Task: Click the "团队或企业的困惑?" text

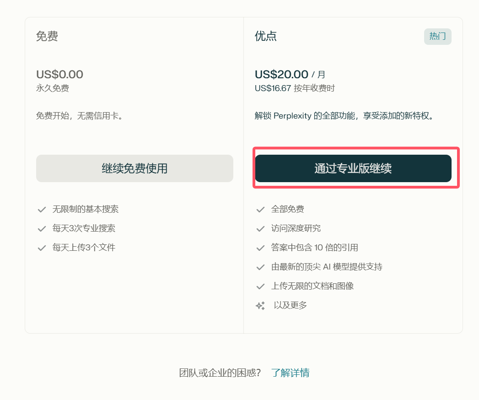Action: click(x=220, y=373)
